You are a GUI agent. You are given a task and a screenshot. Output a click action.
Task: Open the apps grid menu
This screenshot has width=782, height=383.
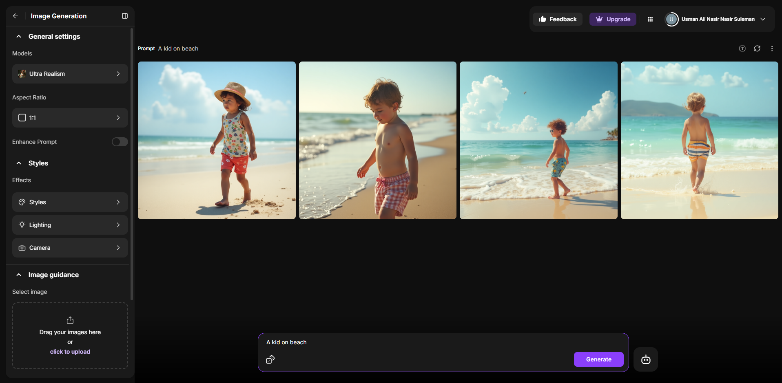point(650,19)
